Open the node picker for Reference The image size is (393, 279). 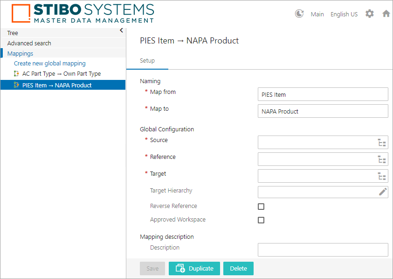click(382, 159)
